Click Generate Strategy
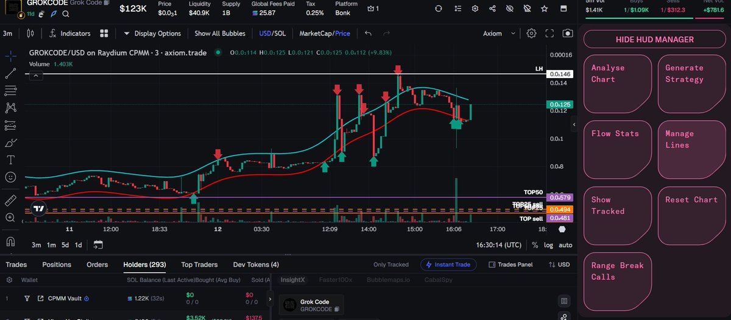731x320 pixels. [691, 84]
